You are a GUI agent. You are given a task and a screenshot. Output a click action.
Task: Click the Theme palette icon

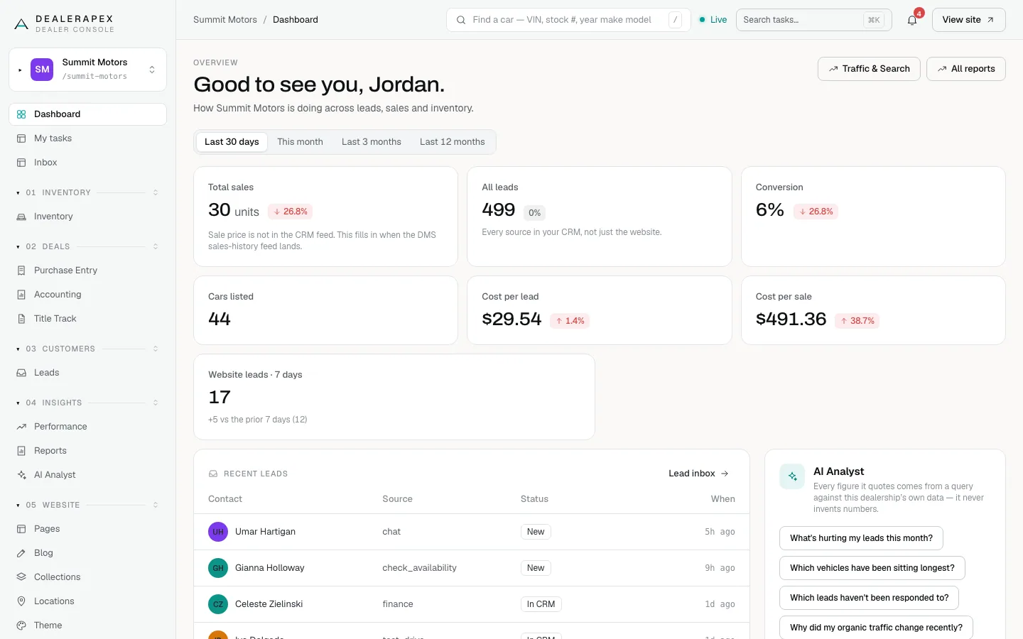[x=21, y=626]
